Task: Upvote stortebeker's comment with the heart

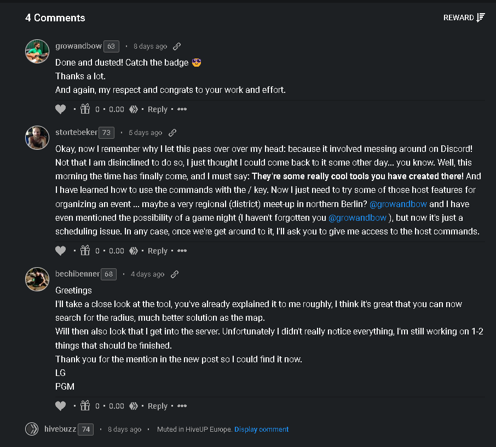Action: click(x=60, y=251)
